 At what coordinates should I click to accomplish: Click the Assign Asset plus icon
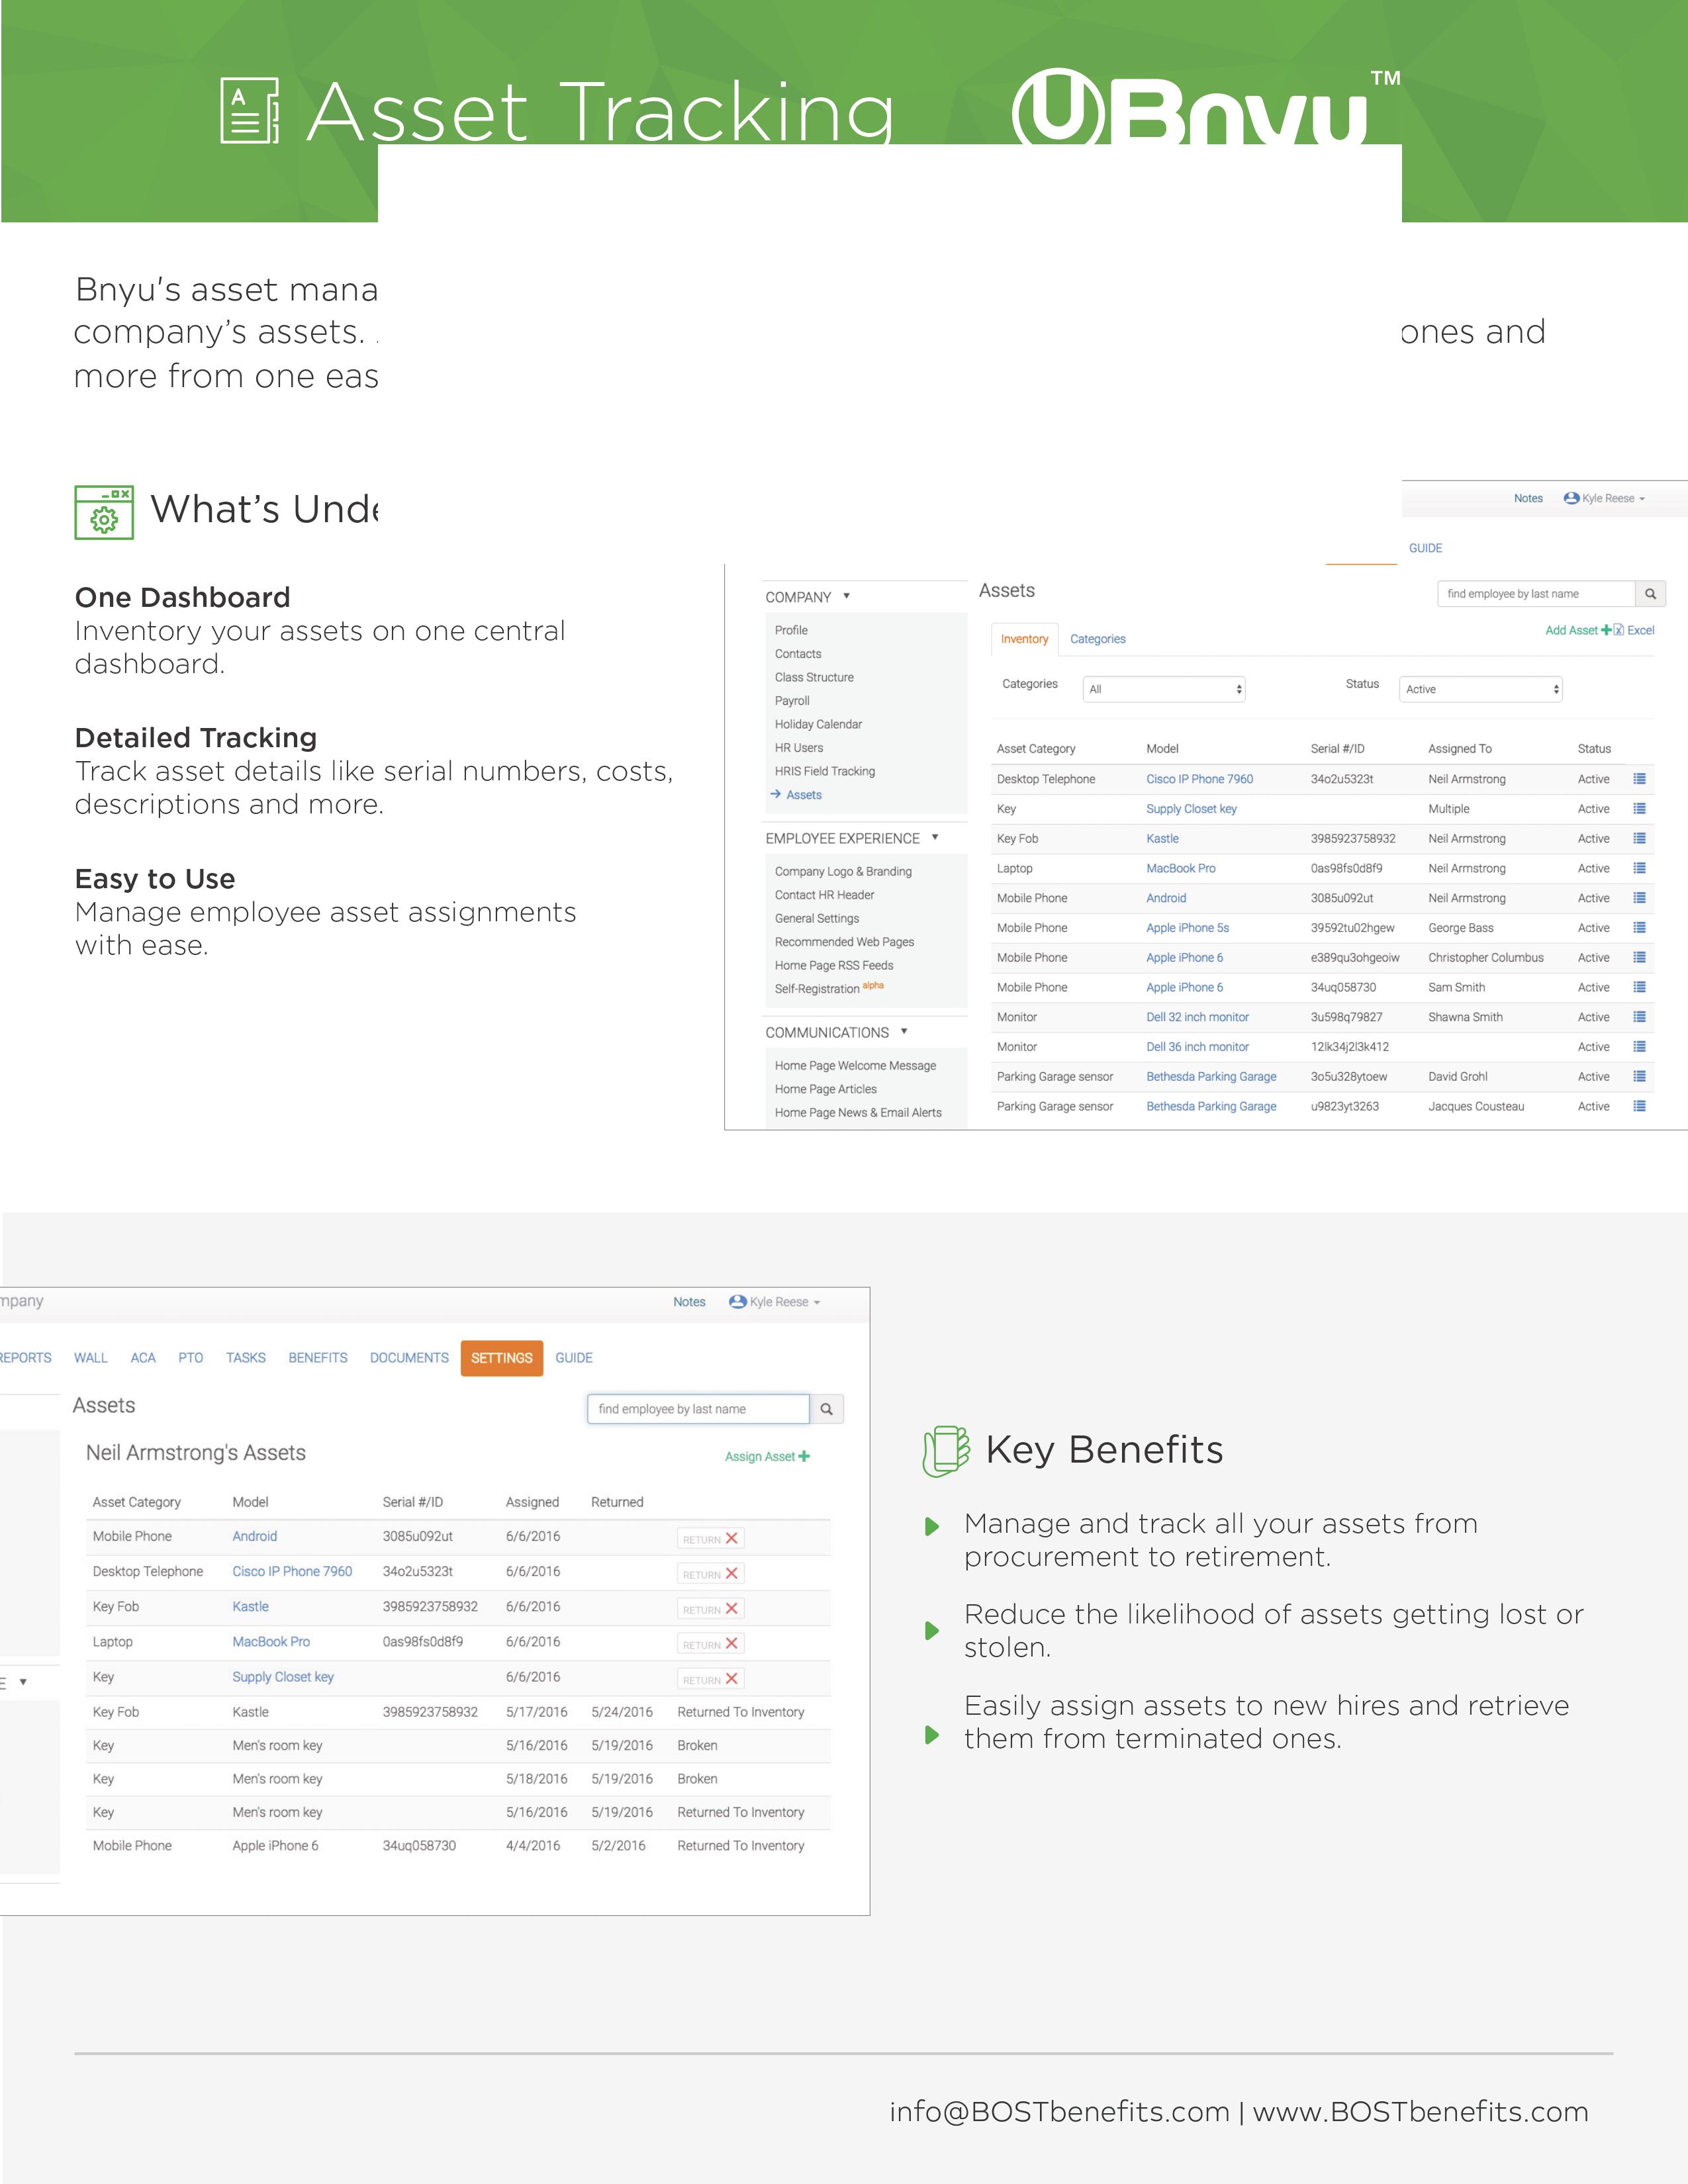click(x=804, y=1456)
